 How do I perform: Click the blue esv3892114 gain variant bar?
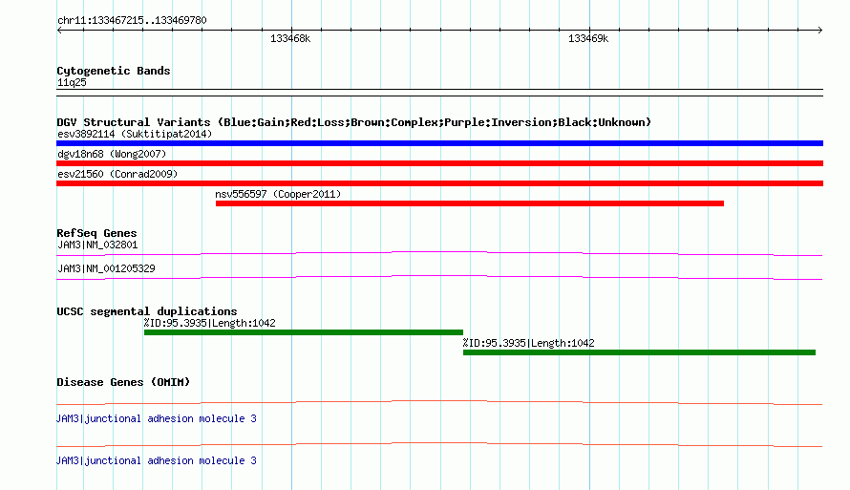click(x=439, y=143)
